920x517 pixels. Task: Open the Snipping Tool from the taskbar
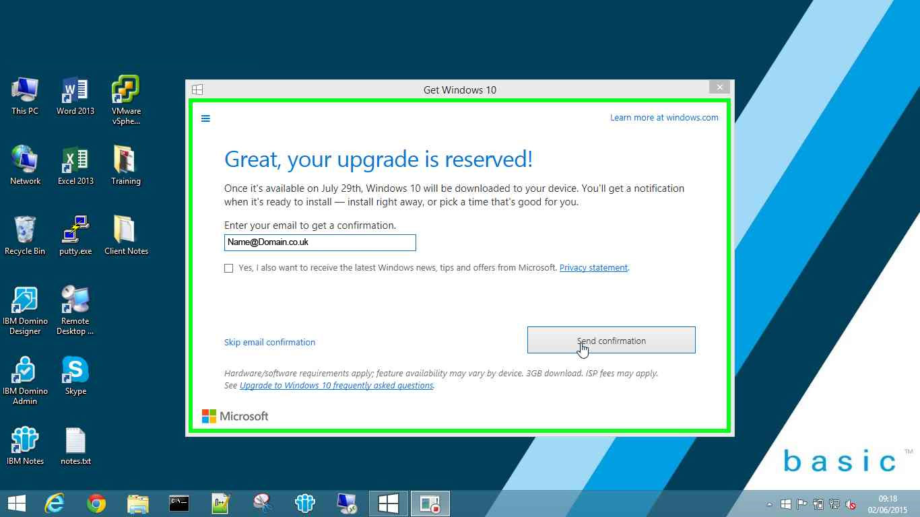263,504
